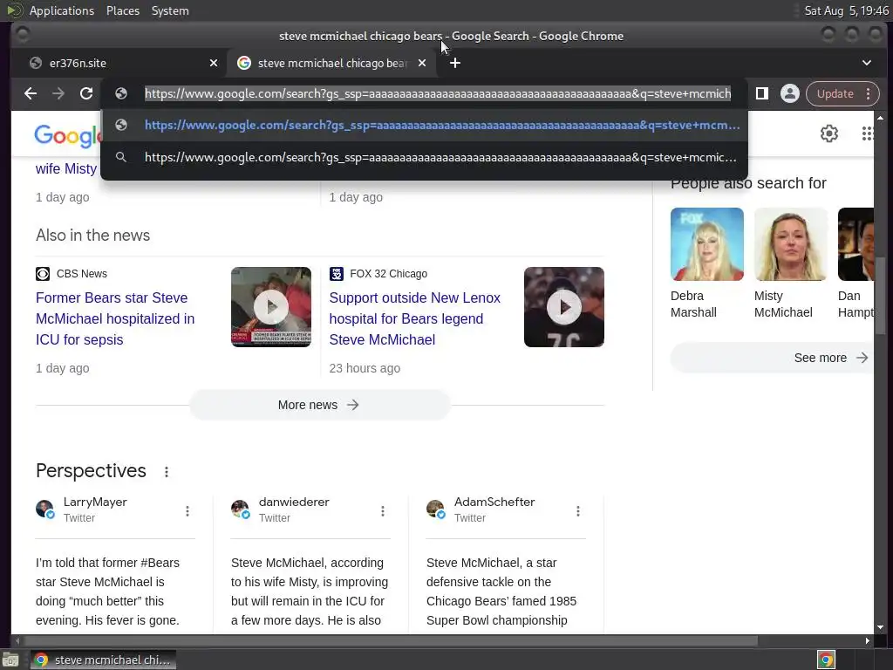Open the 'wife Misty' headline link
The height and width of the screenshot is (670, 893).
pos(66,168)
